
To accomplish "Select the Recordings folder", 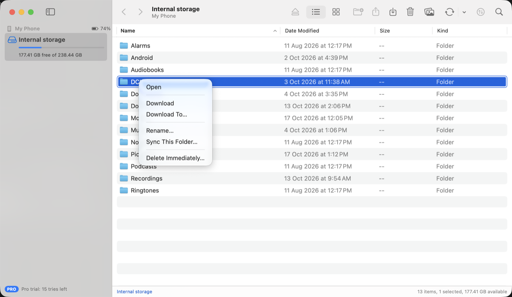I will coord(312,178).
